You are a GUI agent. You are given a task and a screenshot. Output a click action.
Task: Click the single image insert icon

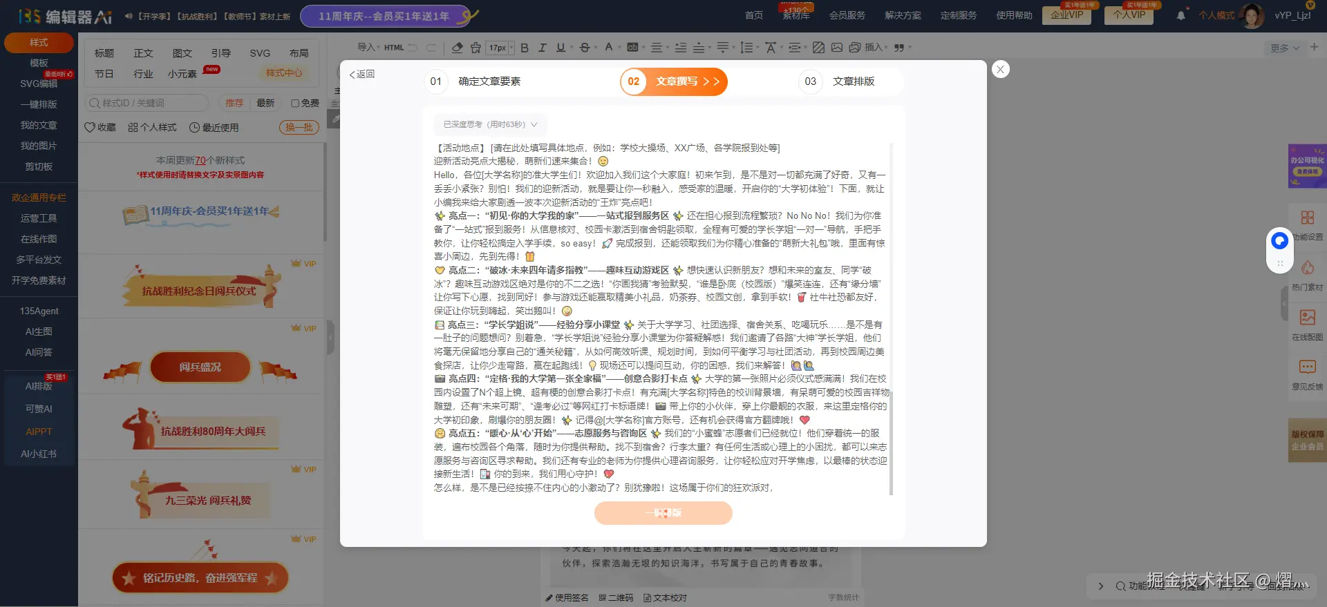[x=837, y=48]
